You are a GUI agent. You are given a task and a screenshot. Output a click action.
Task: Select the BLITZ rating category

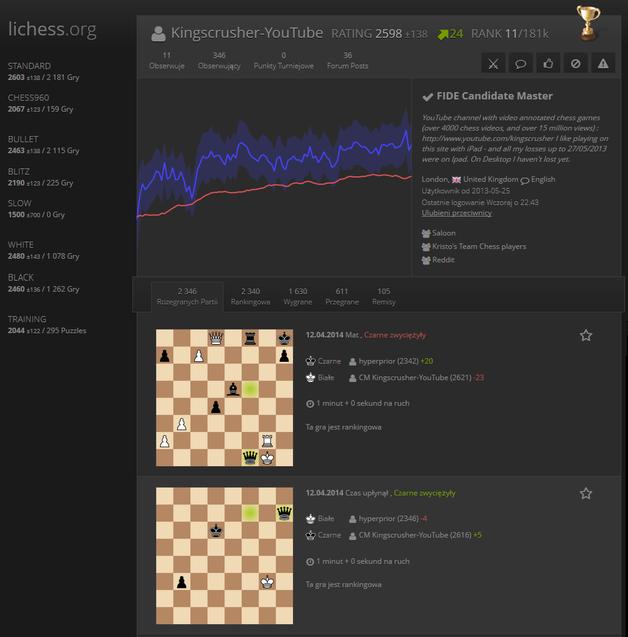click(41, 177)
